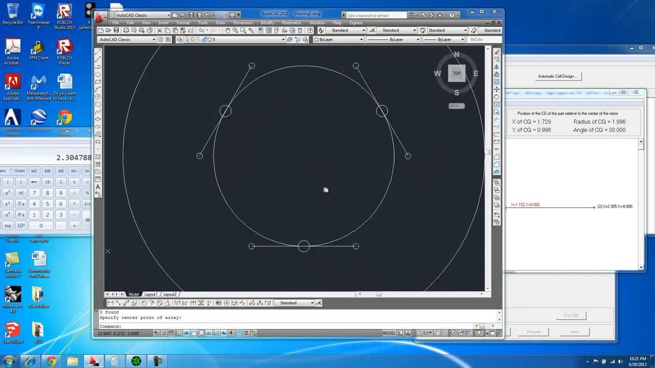Screen dimensions: 655x368
Task: Toggle Grid Display in status bar
Action: (x=171, y=333)
